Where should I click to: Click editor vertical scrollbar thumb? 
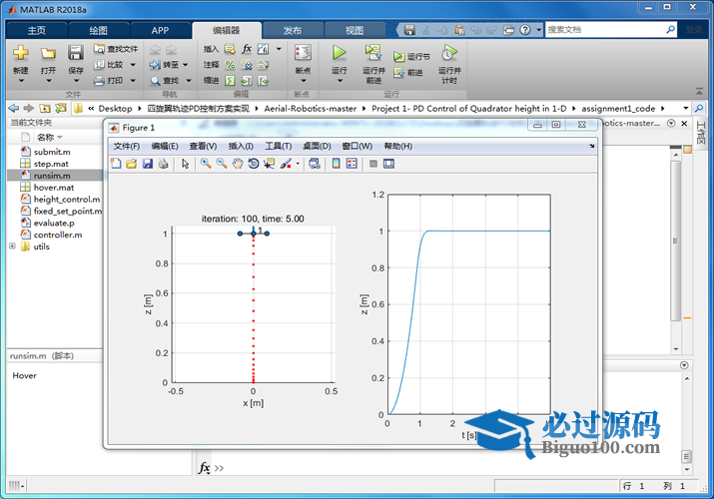[676, 241]
